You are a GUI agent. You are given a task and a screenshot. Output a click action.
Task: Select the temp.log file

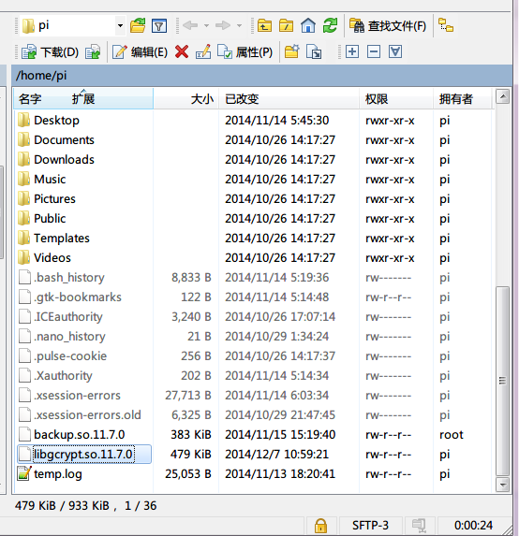tap(58, 474)
